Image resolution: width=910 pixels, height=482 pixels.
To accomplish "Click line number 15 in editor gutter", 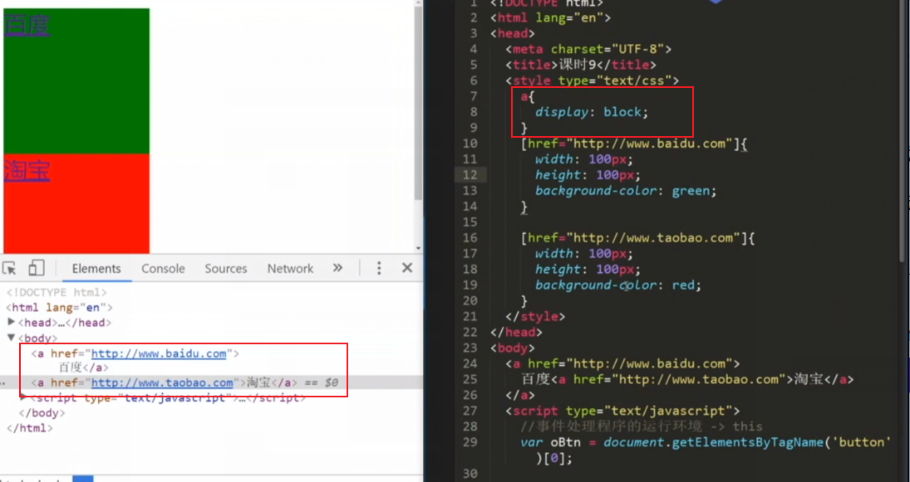I will 470,222.
